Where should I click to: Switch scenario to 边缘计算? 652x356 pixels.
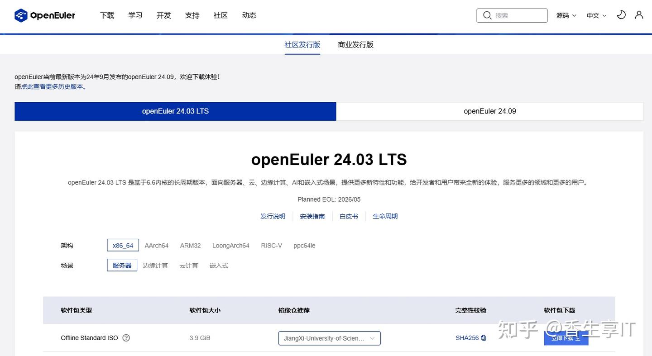coord(155,266)
